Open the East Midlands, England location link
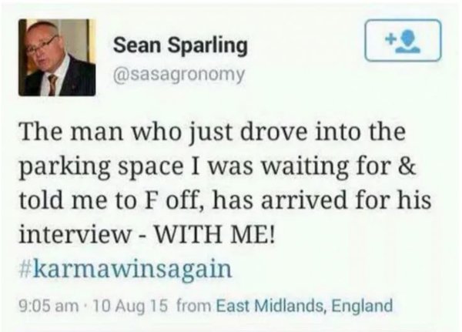This screenshot has width=462, height=332. tap(303, 305)
